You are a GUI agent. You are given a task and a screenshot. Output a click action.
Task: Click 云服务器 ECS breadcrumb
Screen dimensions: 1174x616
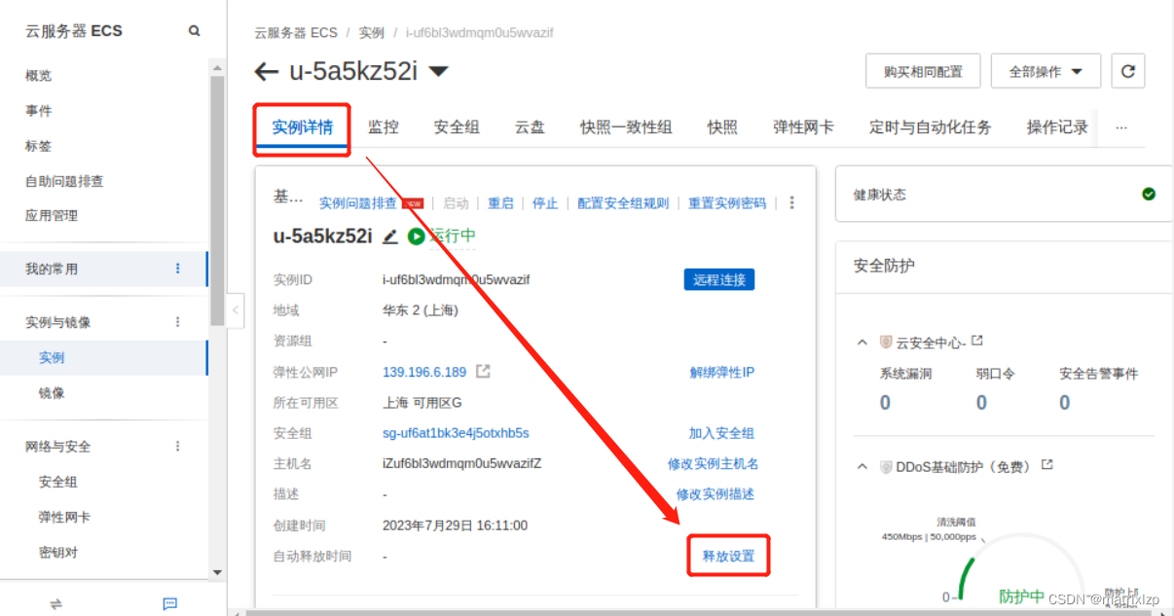click(296, 32)
